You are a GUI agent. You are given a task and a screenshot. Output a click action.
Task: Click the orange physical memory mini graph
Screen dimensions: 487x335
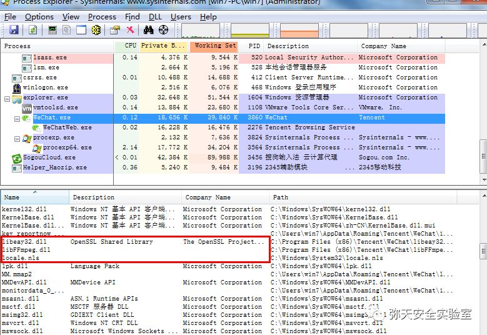click(299, 31)
